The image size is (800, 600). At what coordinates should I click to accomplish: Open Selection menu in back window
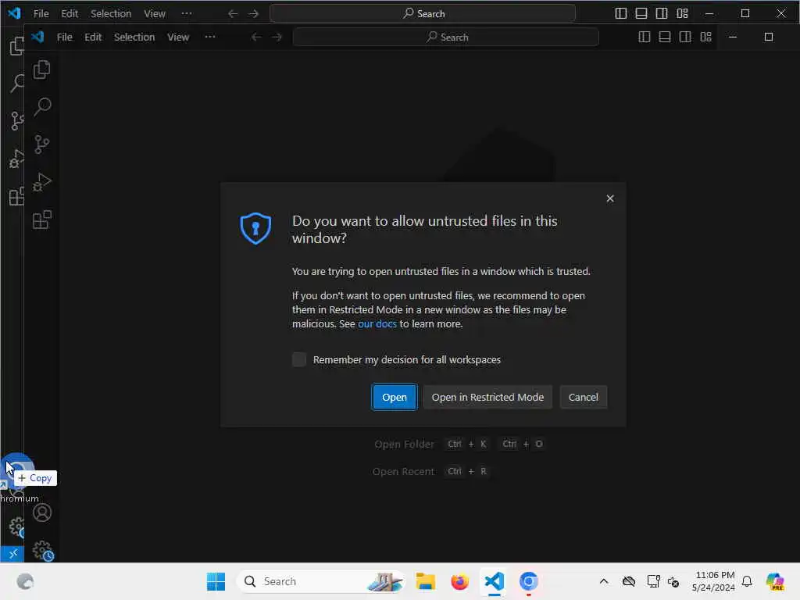(x=111, y=13)
